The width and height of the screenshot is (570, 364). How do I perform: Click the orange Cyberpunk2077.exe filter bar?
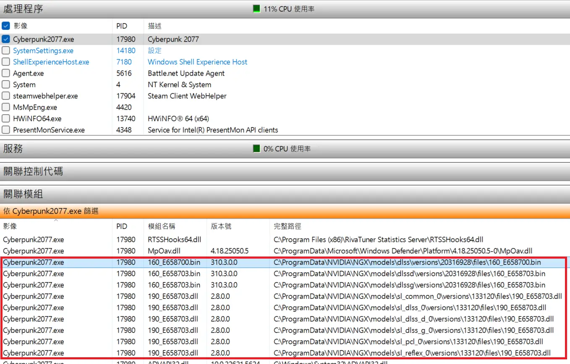pyautogui.click(x=285, y=211)
